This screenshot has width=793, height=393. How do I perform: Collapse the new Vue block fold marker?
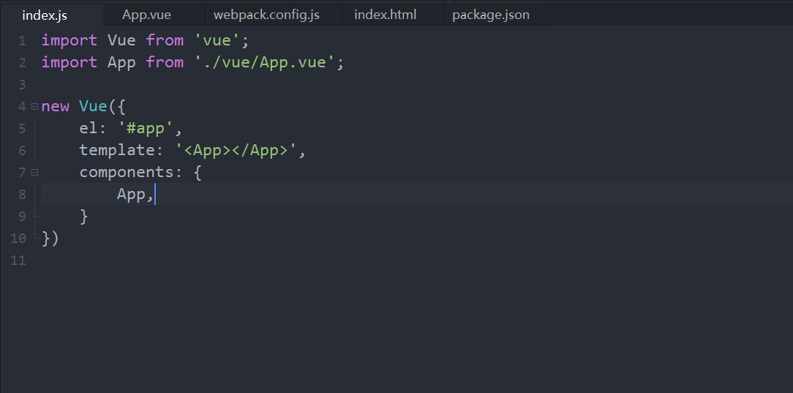34,107
